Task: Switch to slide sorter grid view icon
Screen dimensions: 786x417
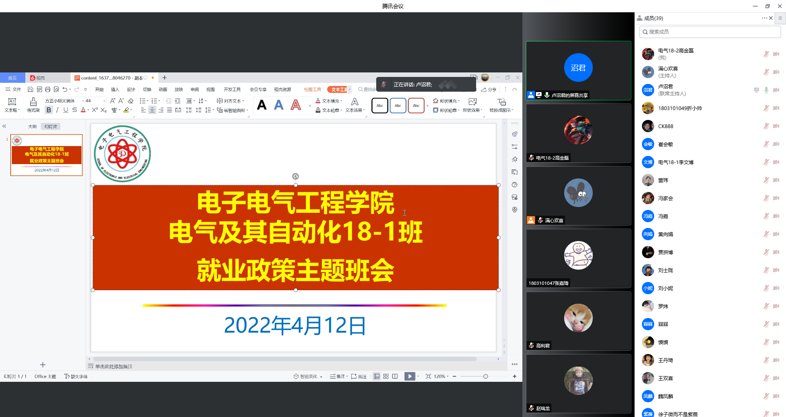Action: [386, 376]
